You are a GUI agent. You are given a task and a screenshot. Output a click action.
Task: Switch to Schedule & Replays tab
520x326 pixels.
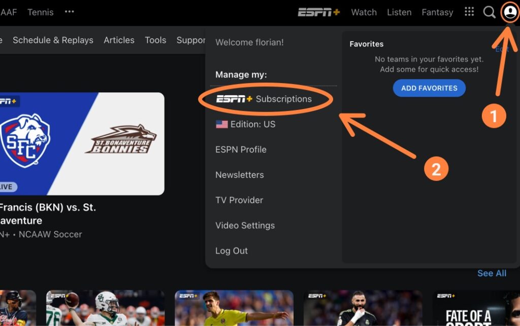click(x=53, y=40)
